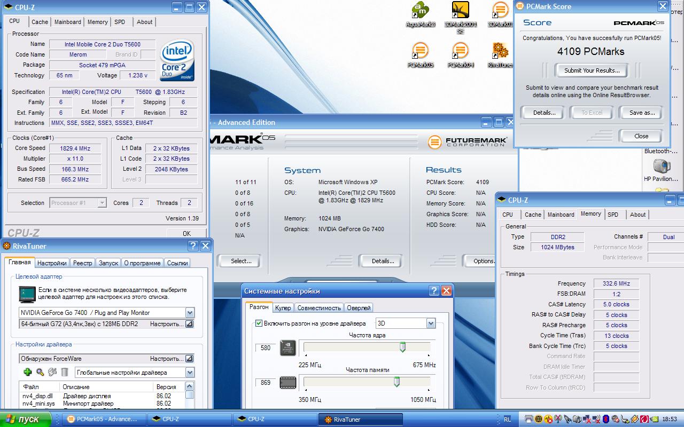Click the memory Frequency value 332.6 MHz
The width and height of the screenshot is (684, 427).
tap(616, 284)
